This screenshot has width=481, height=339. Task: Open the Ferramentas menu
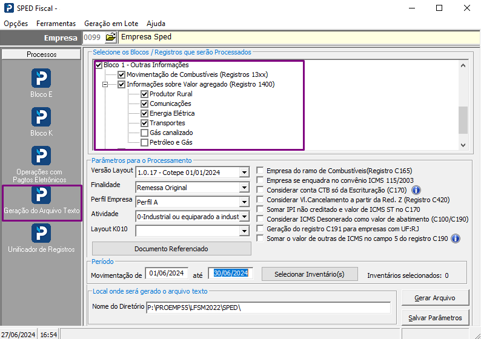pyautogui.click(x=56, y=24)
